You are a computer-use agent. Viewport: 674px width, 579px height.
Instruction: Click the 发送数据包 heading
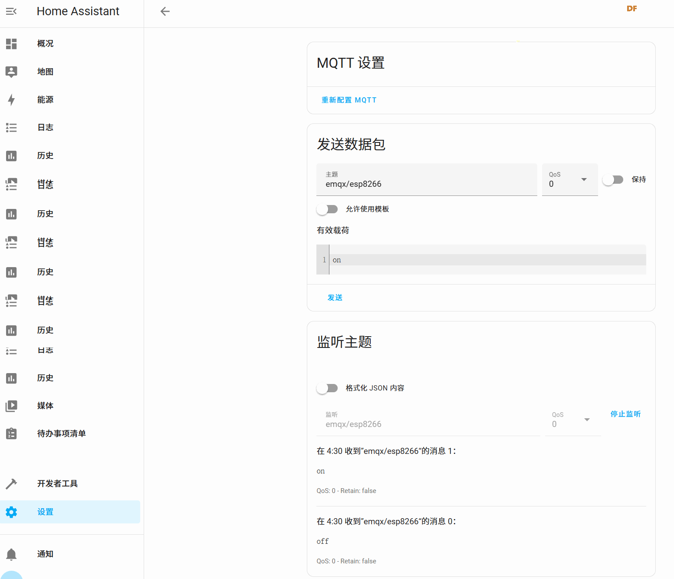tap(351, 144)
